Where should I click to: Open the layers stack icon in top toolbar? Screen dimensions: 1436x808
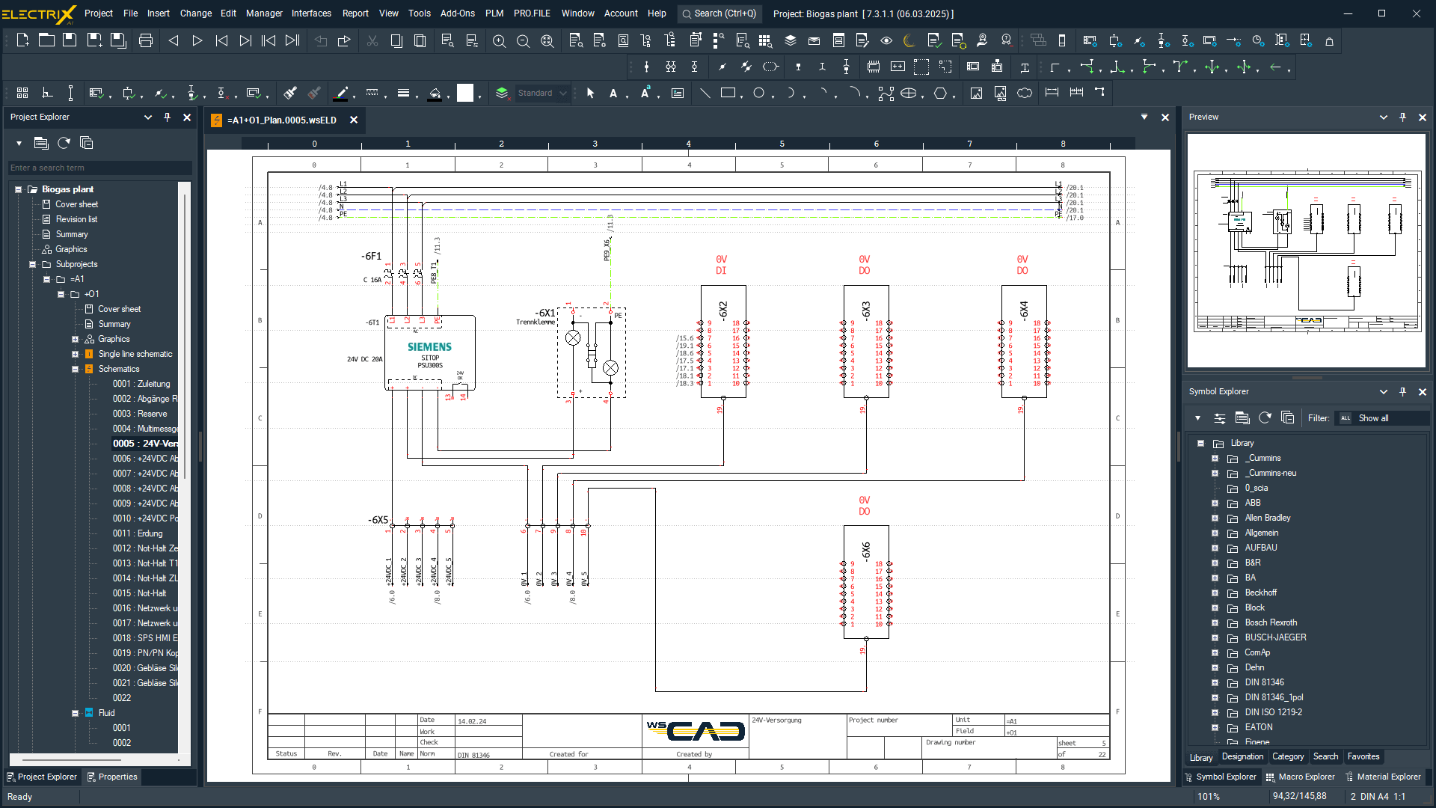pos(790,40)
